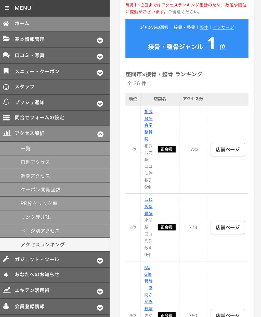Expand the ガジェット・ツール chevron
Image resolution: width=261 pixels, height=317 pixels.
tap(100, 261)
